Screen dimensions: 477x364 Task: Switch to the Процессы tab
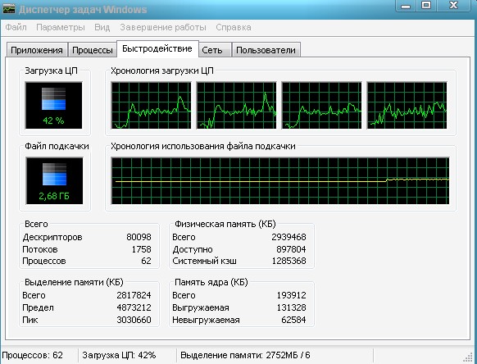93,50
